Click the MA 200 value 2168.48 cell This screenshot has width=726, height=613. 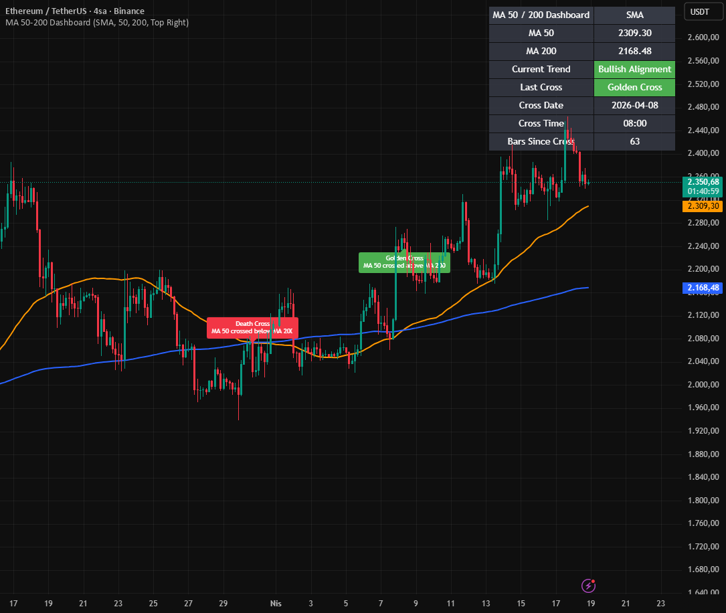[634, 51]
